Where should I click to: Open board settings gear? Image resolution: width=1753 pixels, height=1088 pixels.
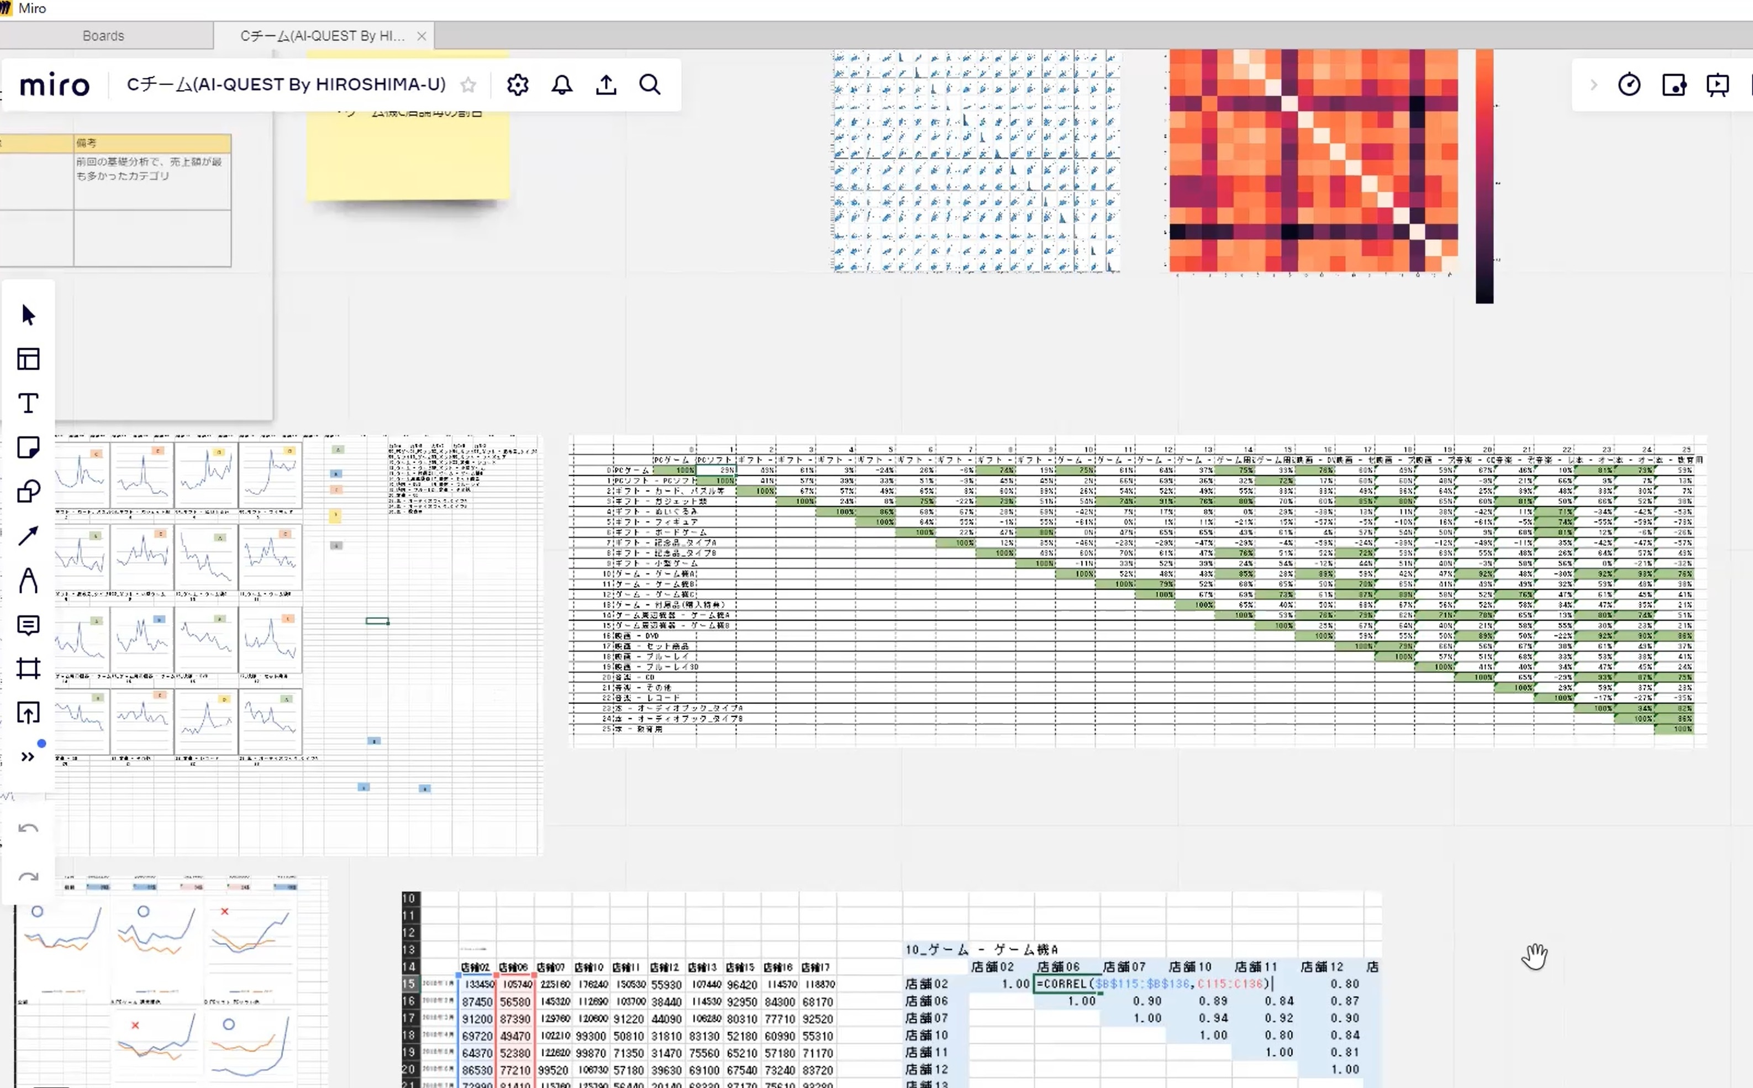(517, 85)
